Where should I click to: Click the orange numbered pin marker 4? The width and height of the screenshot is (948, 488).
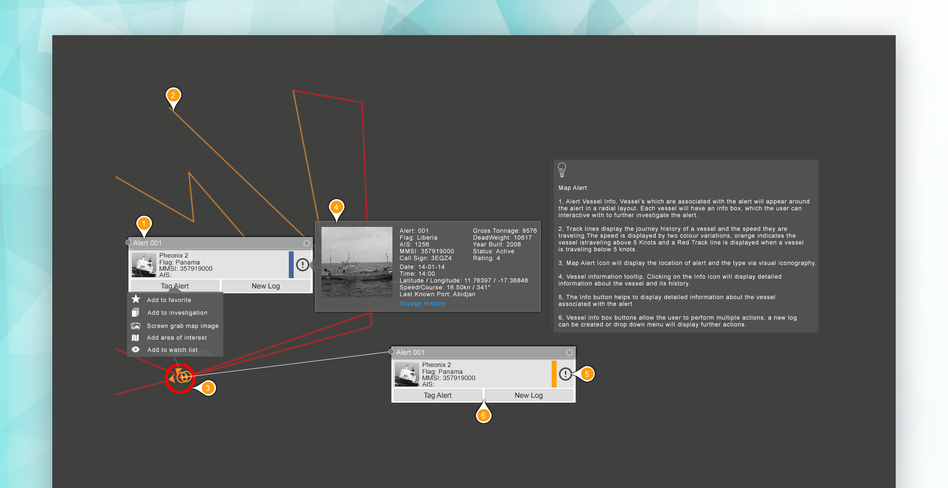coord(336,207)
